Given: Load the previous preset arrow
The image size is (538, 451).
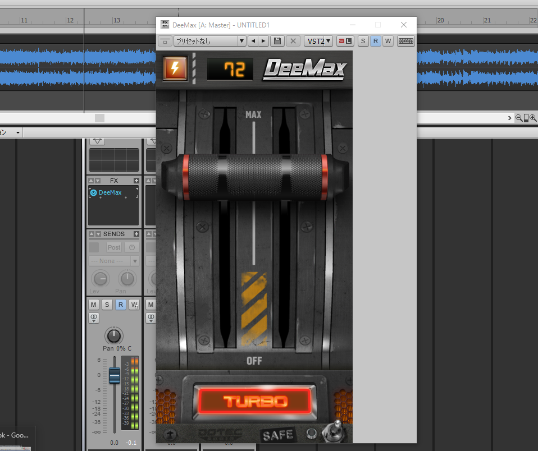Looking at the screenshot, I should (253, 42).
